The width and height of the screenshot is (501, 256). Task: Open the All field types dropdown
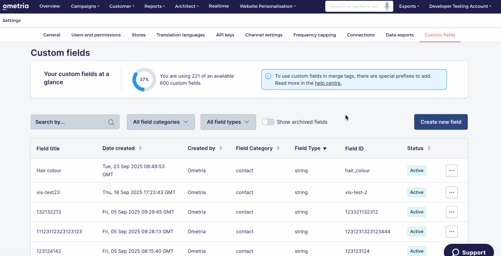click(228, 122)
